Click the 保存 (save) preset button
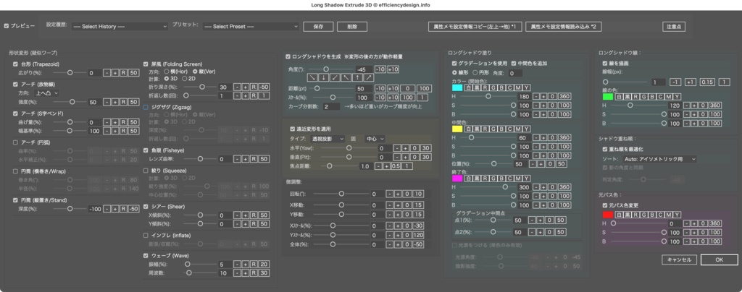The image size is (742, 292). 318,27
